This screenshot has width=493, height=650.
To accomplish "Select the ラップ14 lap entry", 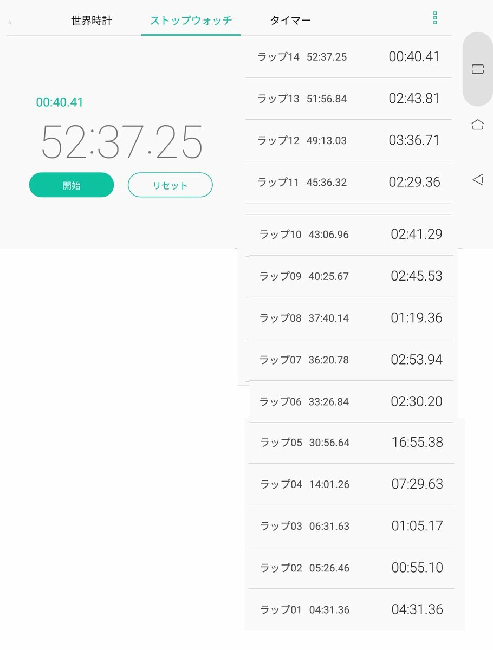I will click(348, 57).
